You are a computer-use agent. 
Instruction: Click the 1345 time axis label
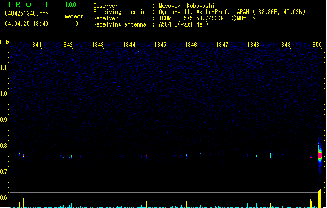[x=160, y=45]
